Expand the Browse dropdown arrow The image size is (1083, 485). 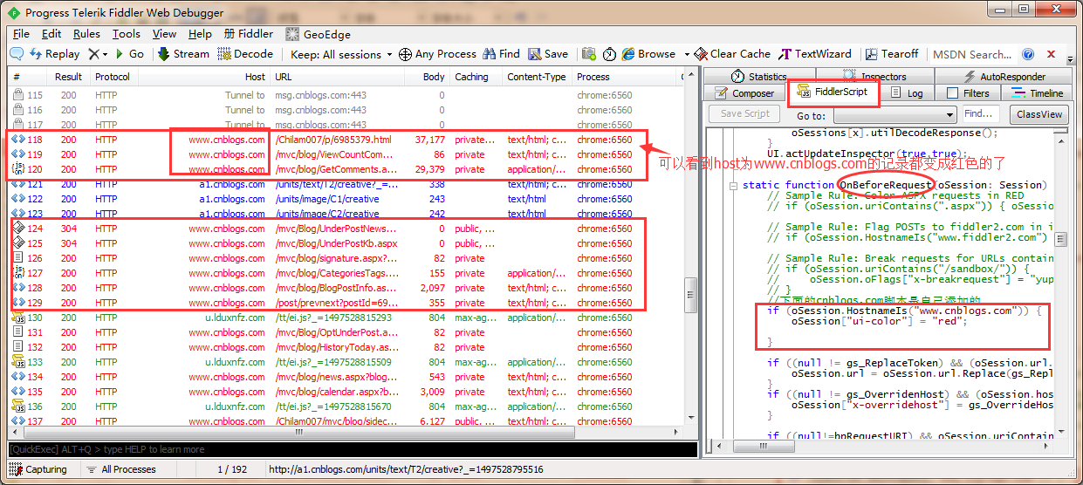pyautogui.click(x=687, y=54)
